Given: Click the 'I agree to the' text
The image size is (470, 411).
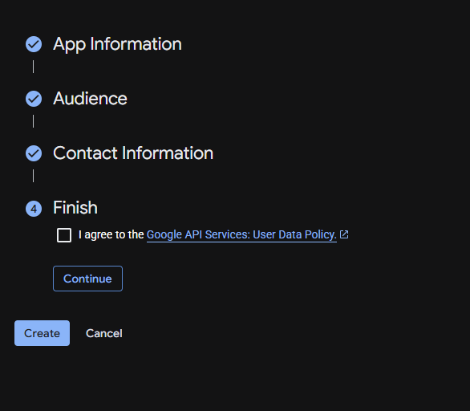Looking at the screenshot, I should [111, 234].
